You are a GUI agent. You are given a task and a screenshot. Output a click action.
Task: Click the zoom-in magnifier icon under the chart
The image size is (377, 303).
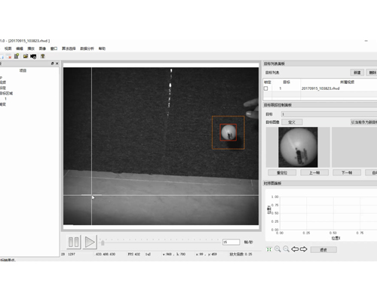tap(277, 249)
